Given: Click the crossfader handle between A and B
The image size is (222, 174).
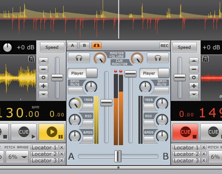Looking at the screenshot, I should pyautogui.click(x=118, y=156).
